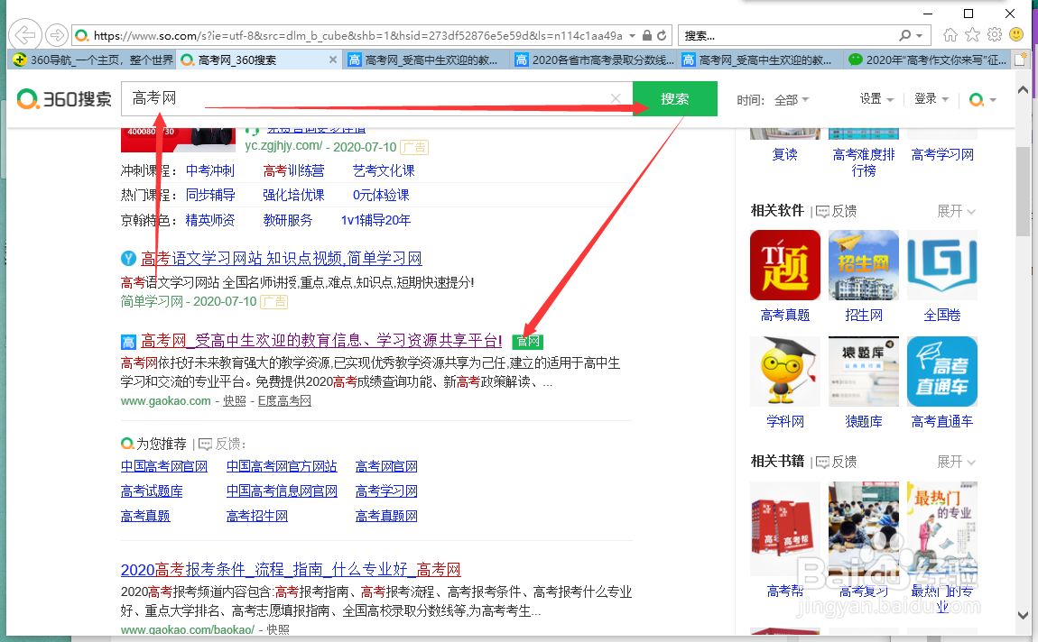Open a new tab button
Screen dimensions: 1038x642
pyautogui.click(x=1020, y=60)
